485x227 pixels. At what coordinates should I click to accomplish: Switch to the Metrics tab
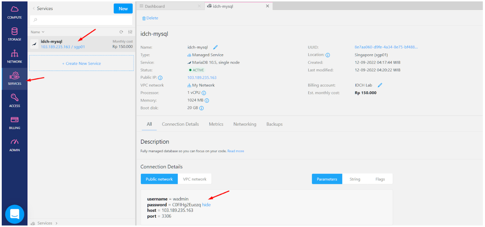pos(216,124)
